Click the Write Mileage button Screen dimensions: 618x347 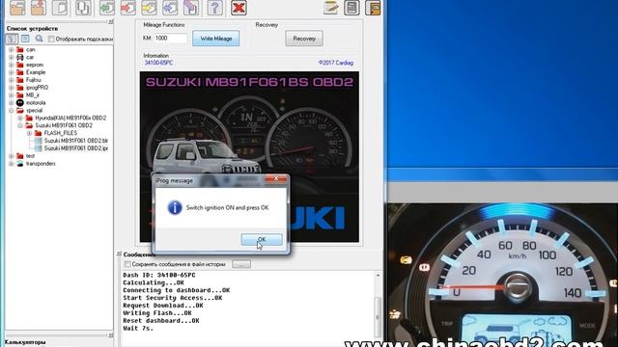pyautogui.click(x=216, y=39)
